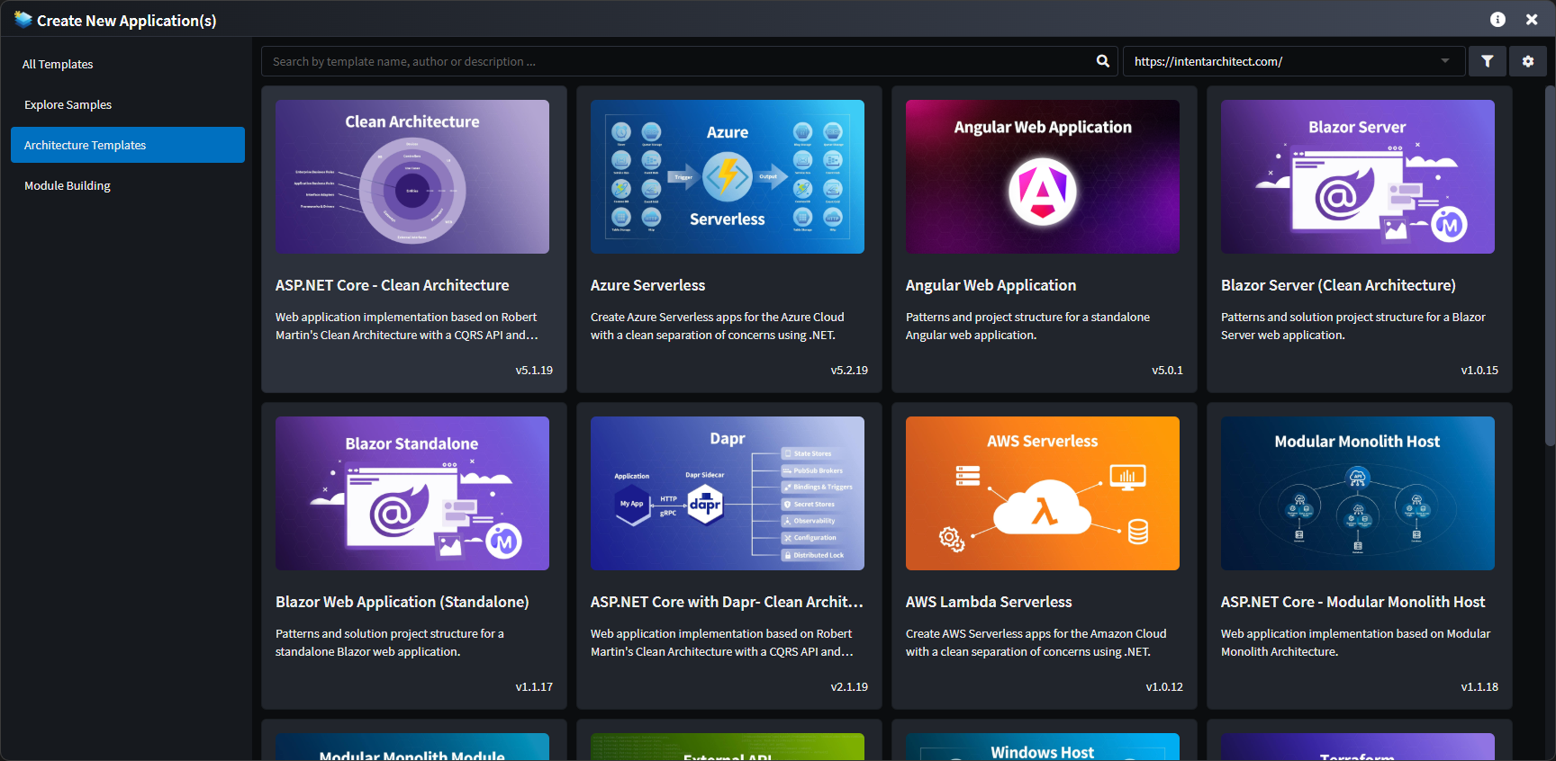Select the Angular Web Application thumbnail
Screen dimensions: 1556x761
(x=1043, y=176)
